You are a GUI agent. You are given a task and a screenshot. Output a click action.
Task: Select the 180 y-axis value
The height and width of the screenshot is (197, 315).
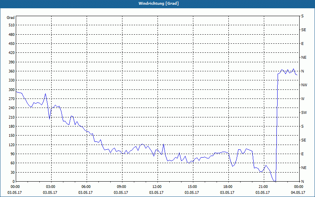[12, 126]
